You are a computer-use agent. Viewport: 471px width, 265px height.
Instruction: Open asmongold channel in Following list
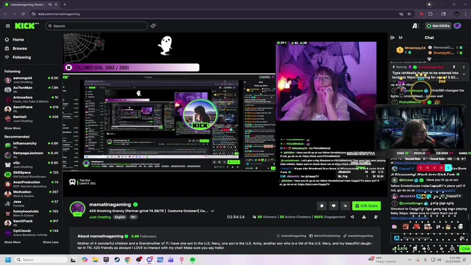31,79
